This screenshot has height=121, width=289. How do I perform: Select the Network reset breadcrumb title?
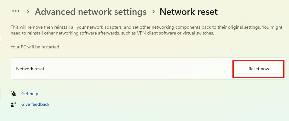[x=188, y=12]
